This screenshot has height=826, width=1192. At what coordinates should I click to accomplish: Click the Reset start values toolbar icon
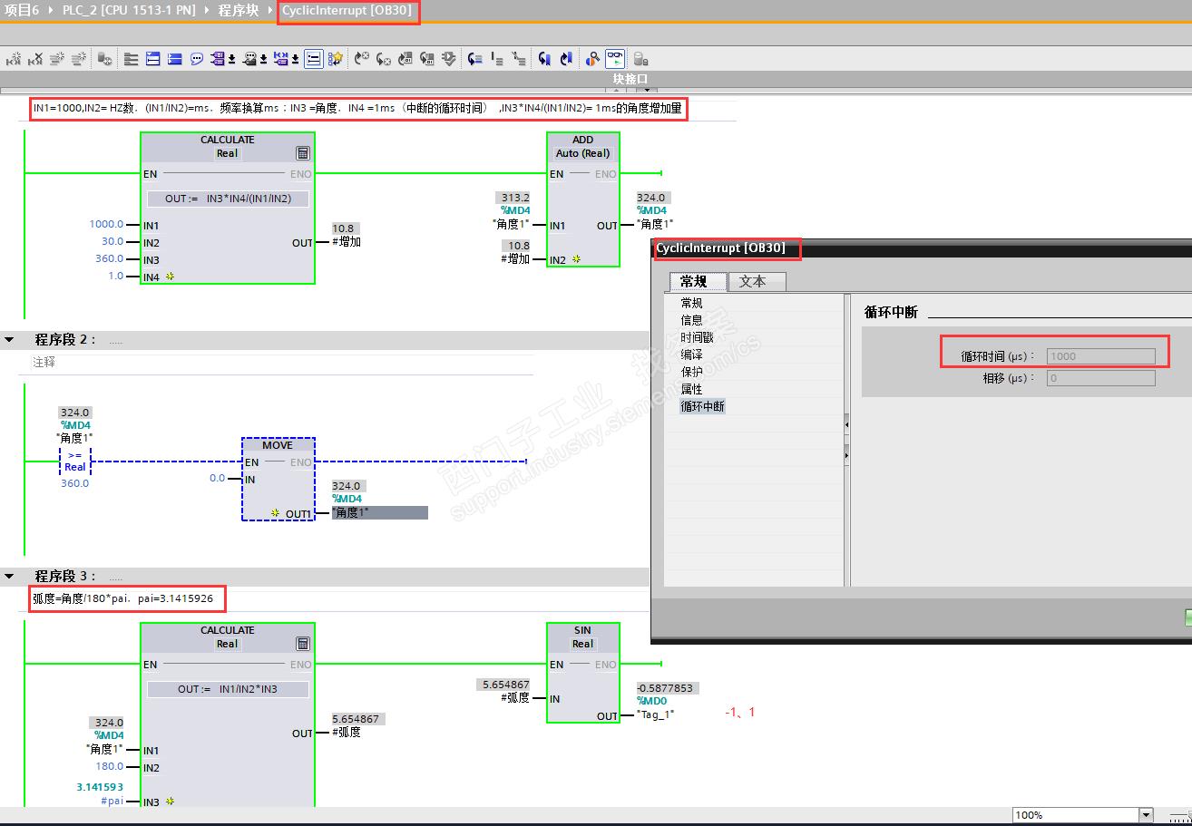[x=105, y=59]
